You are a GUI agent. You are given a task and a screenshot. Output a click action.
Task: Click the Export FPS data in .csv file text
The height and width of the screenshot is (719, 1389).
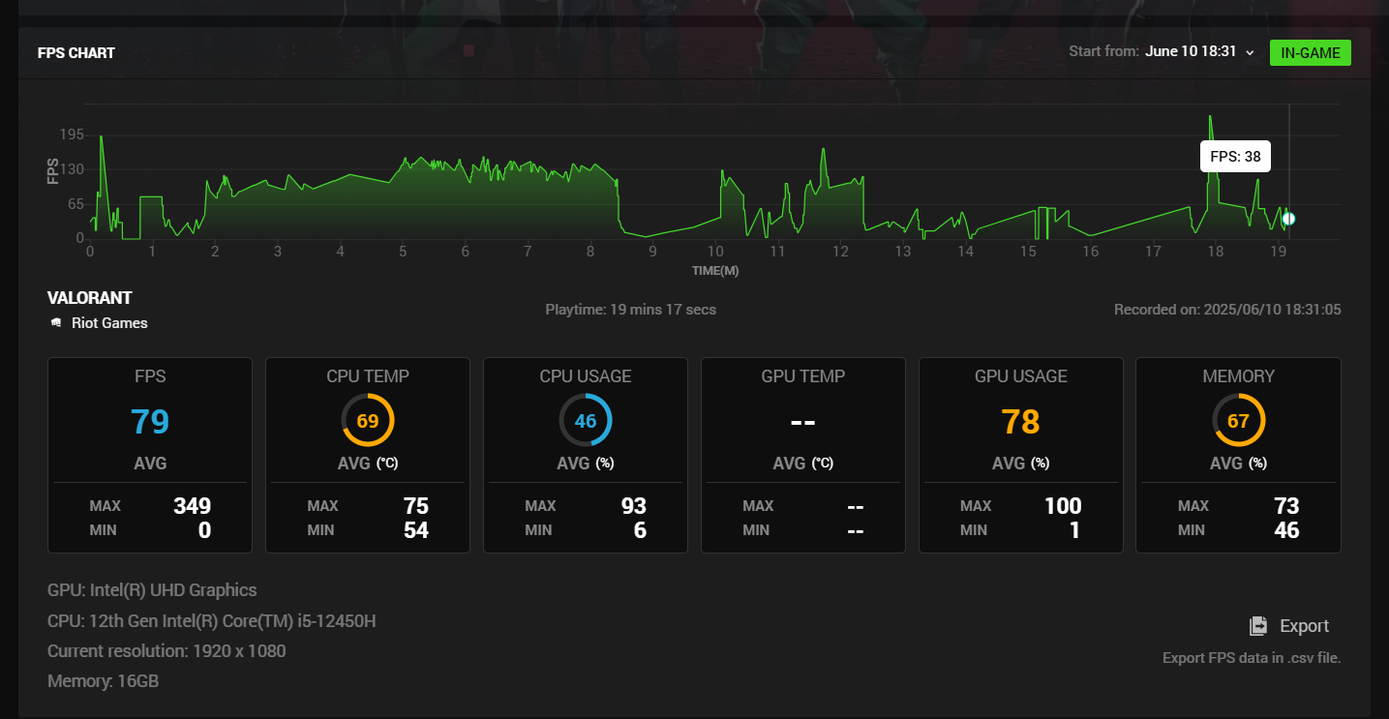pyautogui.click(x=1252, y=658)
